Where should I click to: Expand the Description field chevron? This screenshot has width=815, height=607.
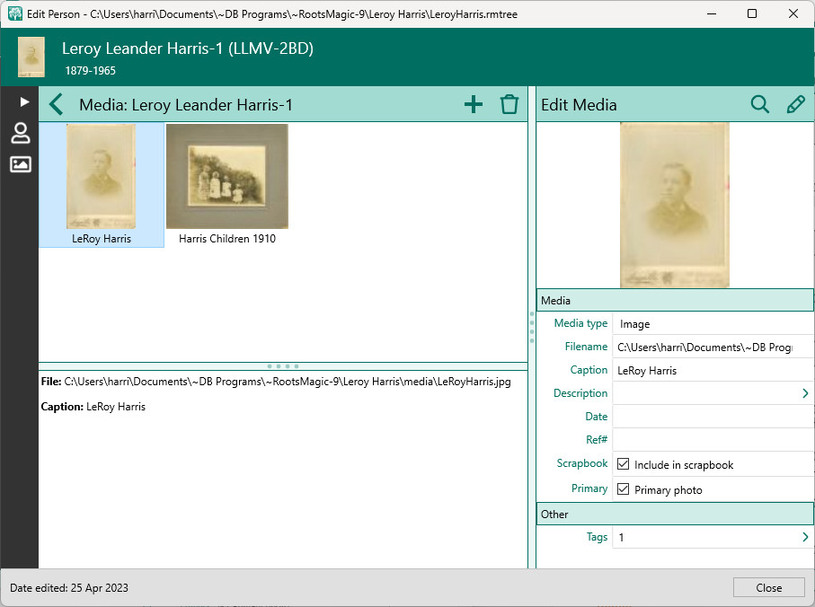(x=804, y=393)
